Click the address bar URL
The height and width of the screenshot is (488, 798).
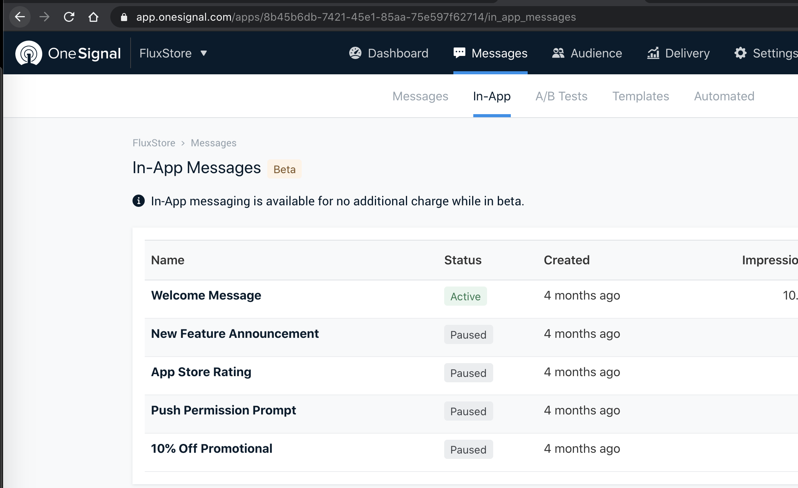coord(356,17)
